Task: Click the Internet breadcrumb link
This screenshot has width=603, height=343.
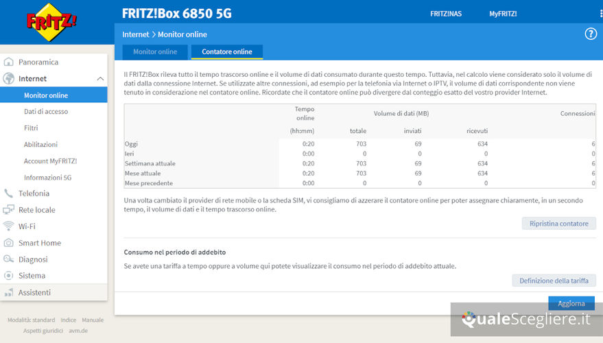Action: (135, 34)
